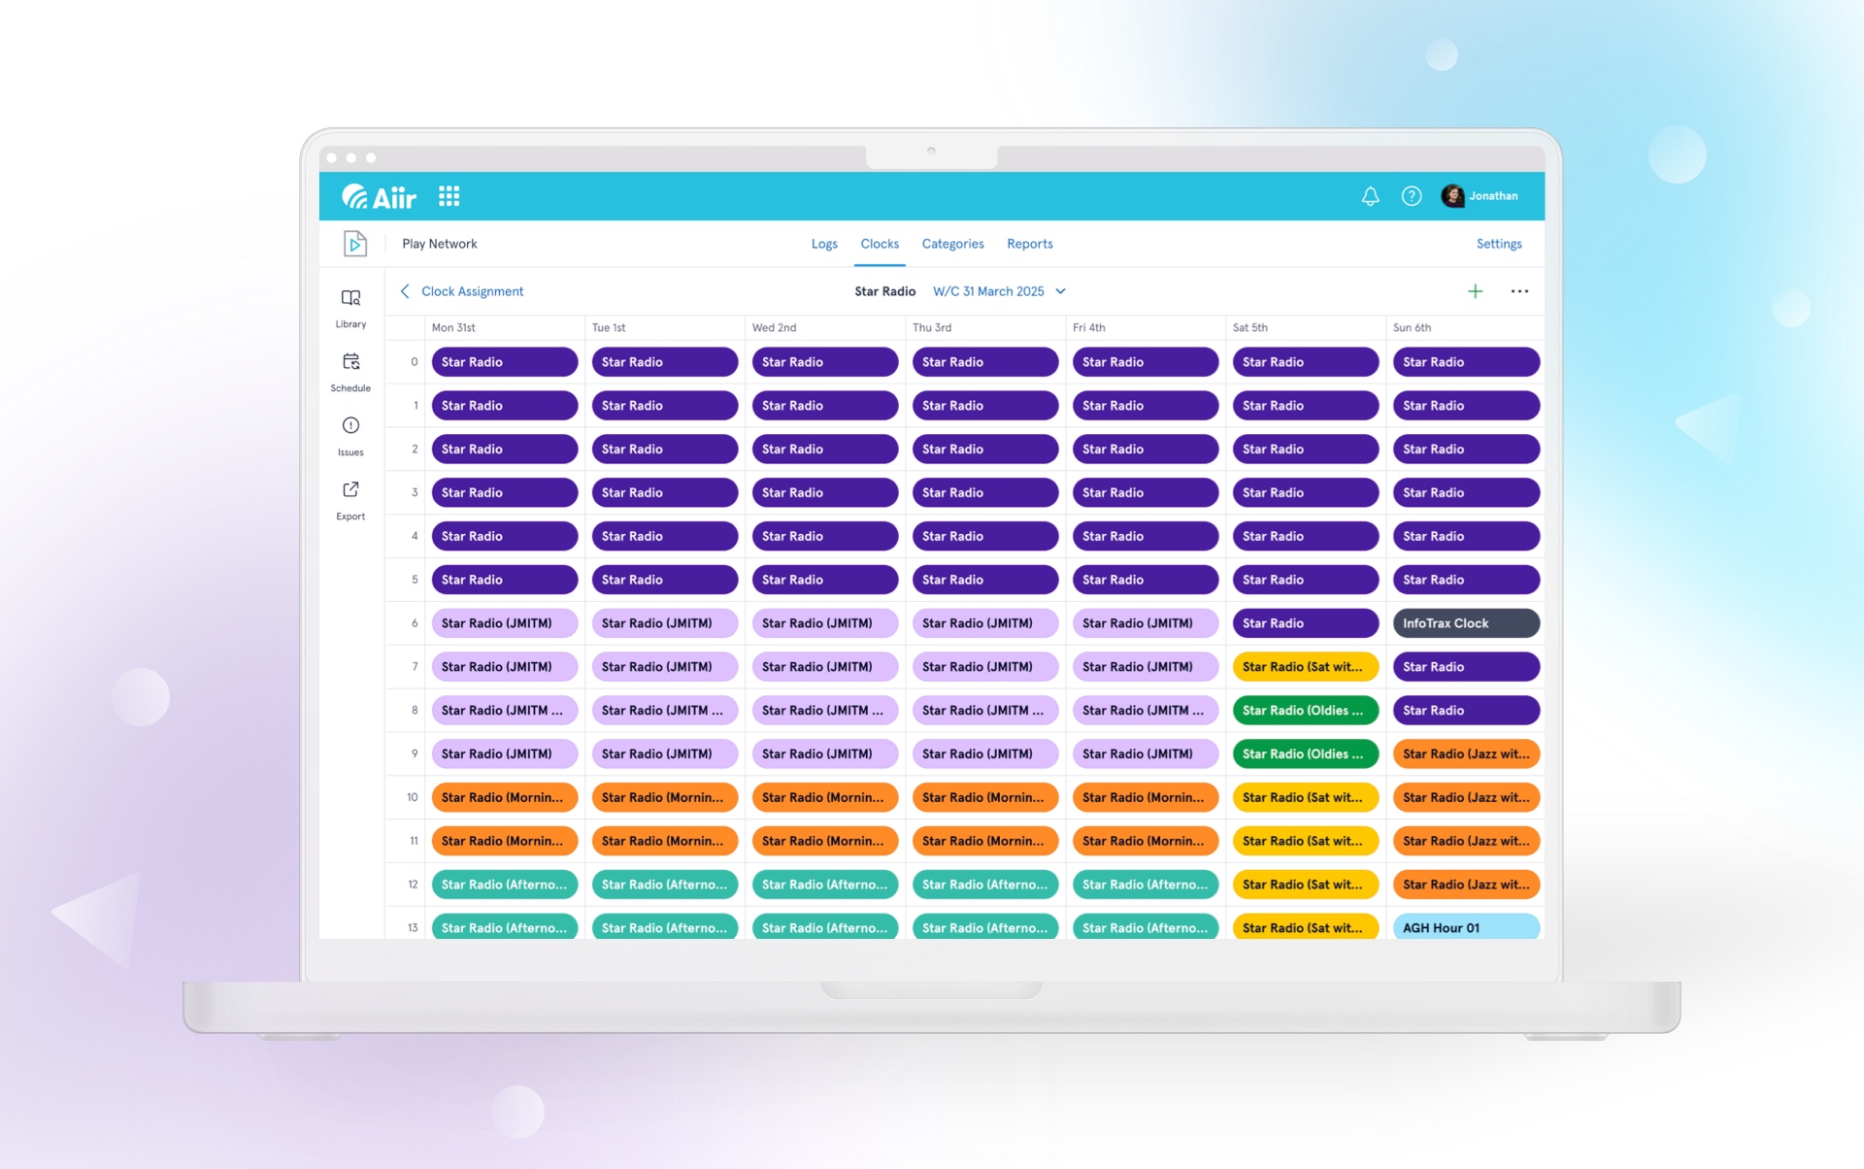Switch to the Logs tab
The width and height of the screenshot is (1864, 1169).
(824, 244)
